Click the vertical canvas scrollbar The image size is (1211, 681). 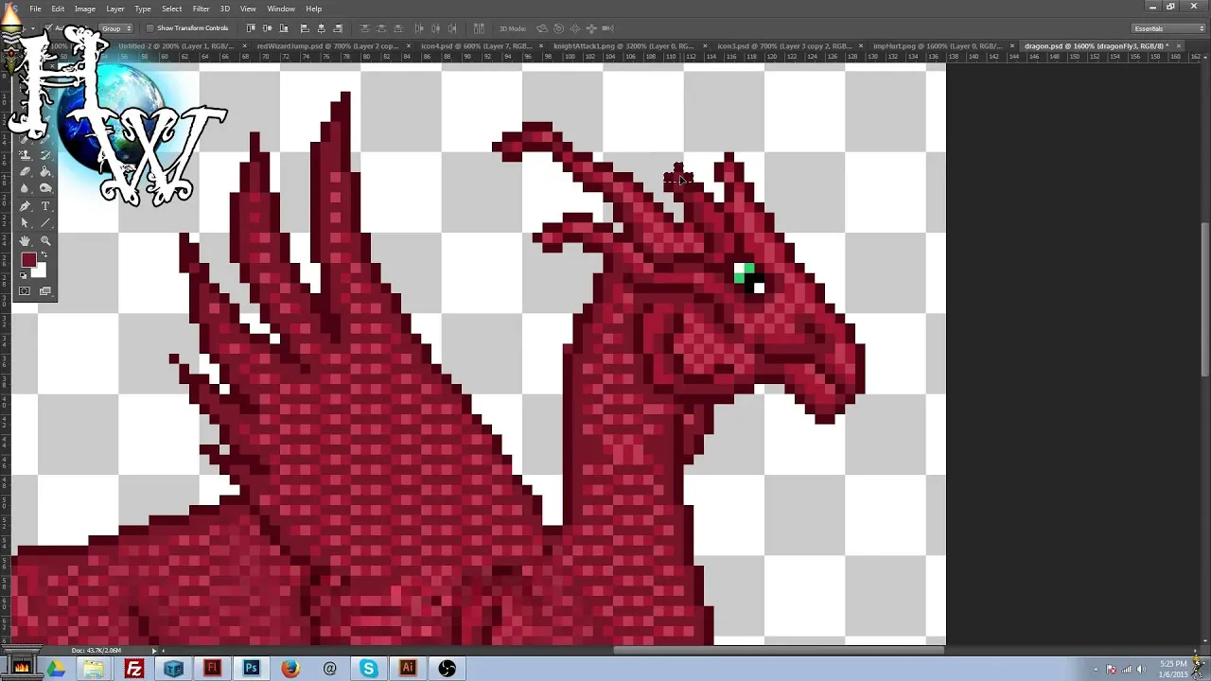click(1205, 299)
